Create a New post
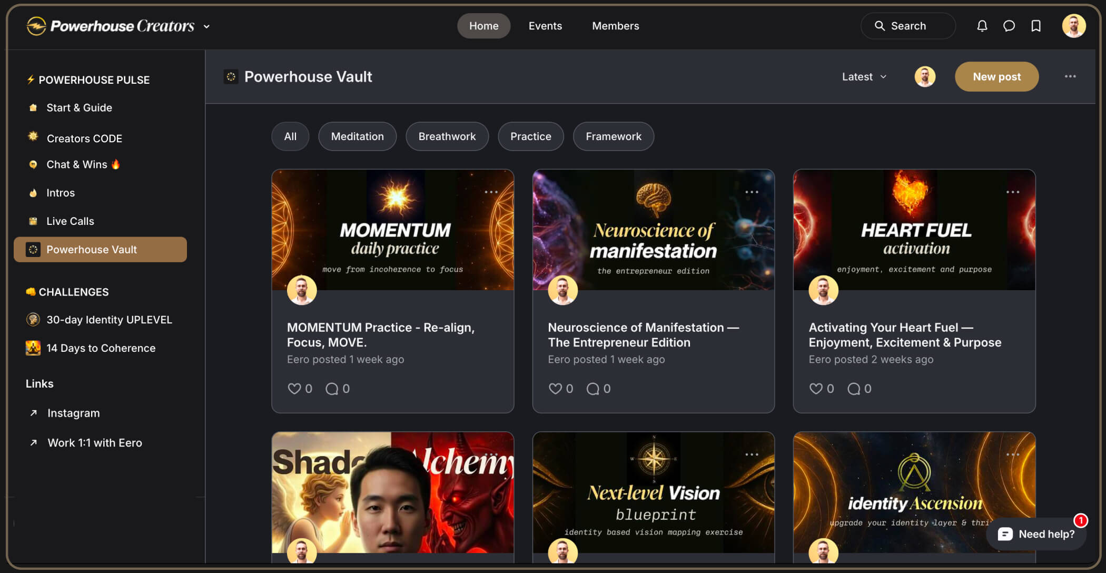Viewport: 1106px width, 573px height. 996,77
